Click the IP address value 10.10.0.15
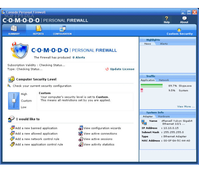The height and width of the screenshot is (173, 199). point(171,128)
